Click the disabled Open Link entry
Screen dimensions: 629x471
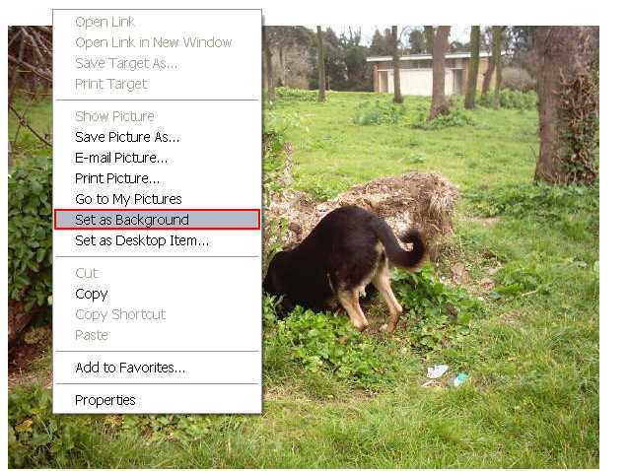(x=157, y=22)
